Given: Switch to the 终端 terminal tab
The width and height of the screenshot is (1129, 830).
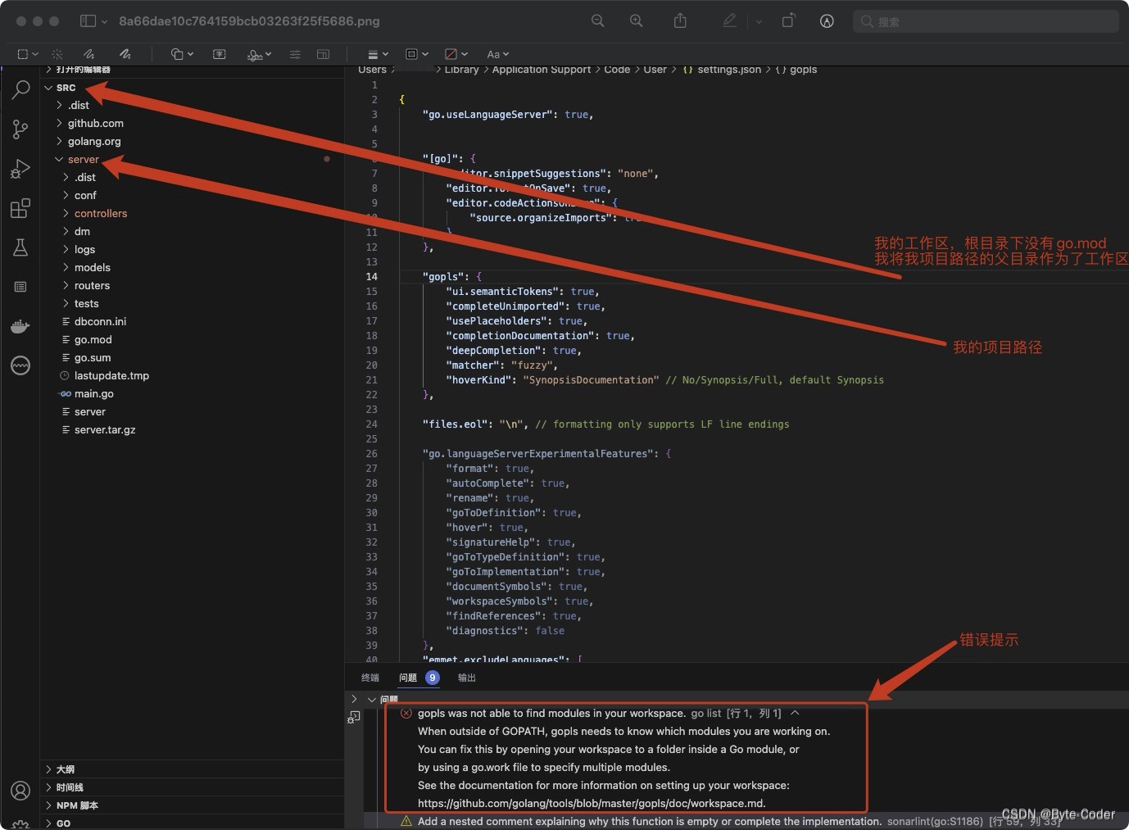Looking at the screenshot, I should coord(370,678).
